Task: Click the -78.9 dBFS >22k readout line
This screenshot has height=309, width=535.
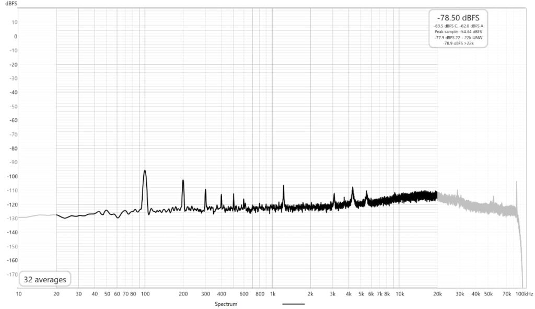Action: [x=458, y=43]
